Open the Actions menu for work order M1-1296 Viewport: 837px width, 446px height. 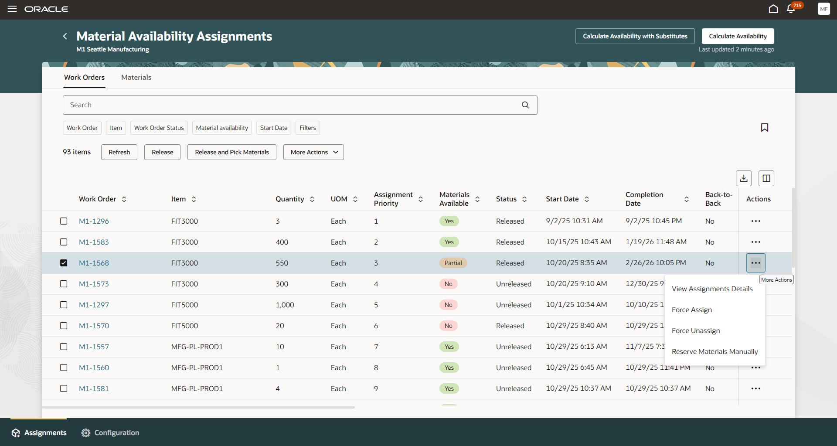[756, 221]
